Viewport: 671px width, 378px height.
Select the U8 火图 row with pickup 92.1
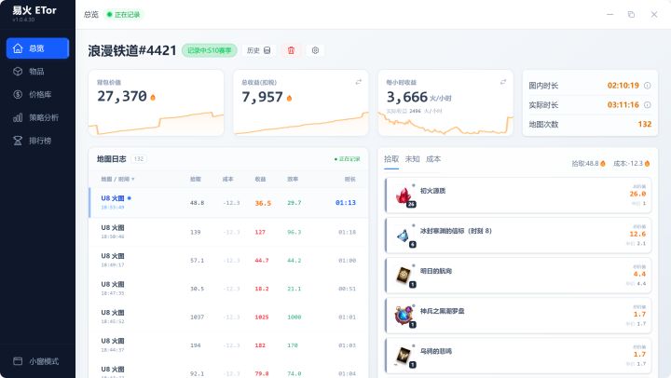(228, 371)
